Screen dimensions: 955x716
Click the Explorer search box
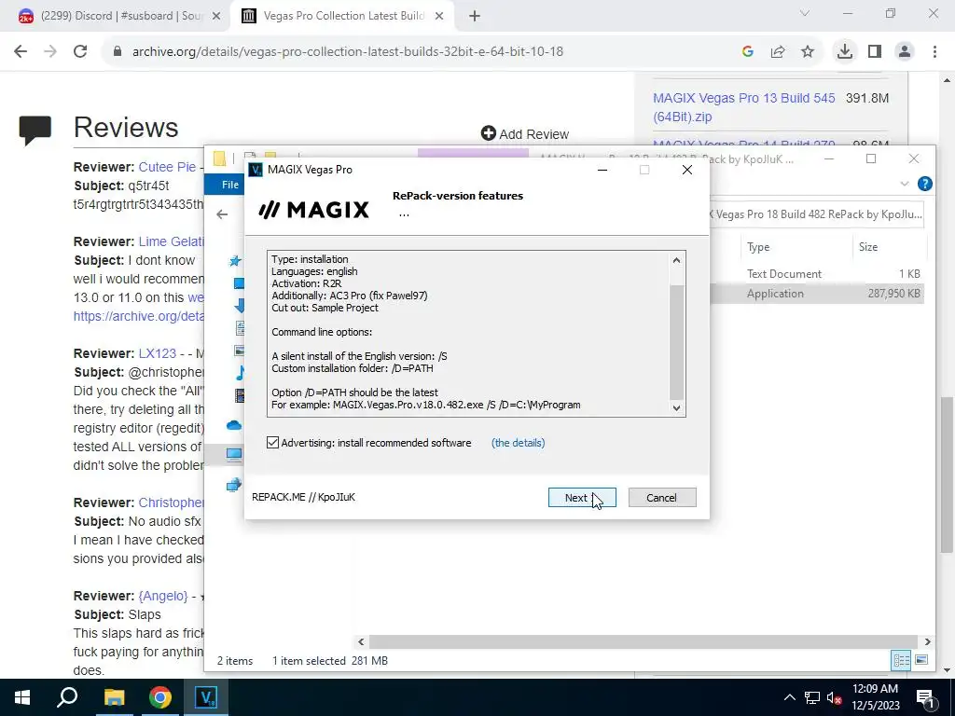[817, 214]
